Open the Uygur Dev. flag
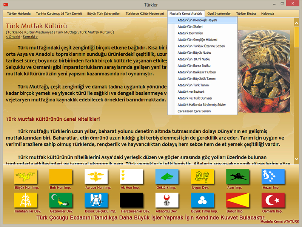Viewport: 302px width, 227px height. (x=202, y=177)
